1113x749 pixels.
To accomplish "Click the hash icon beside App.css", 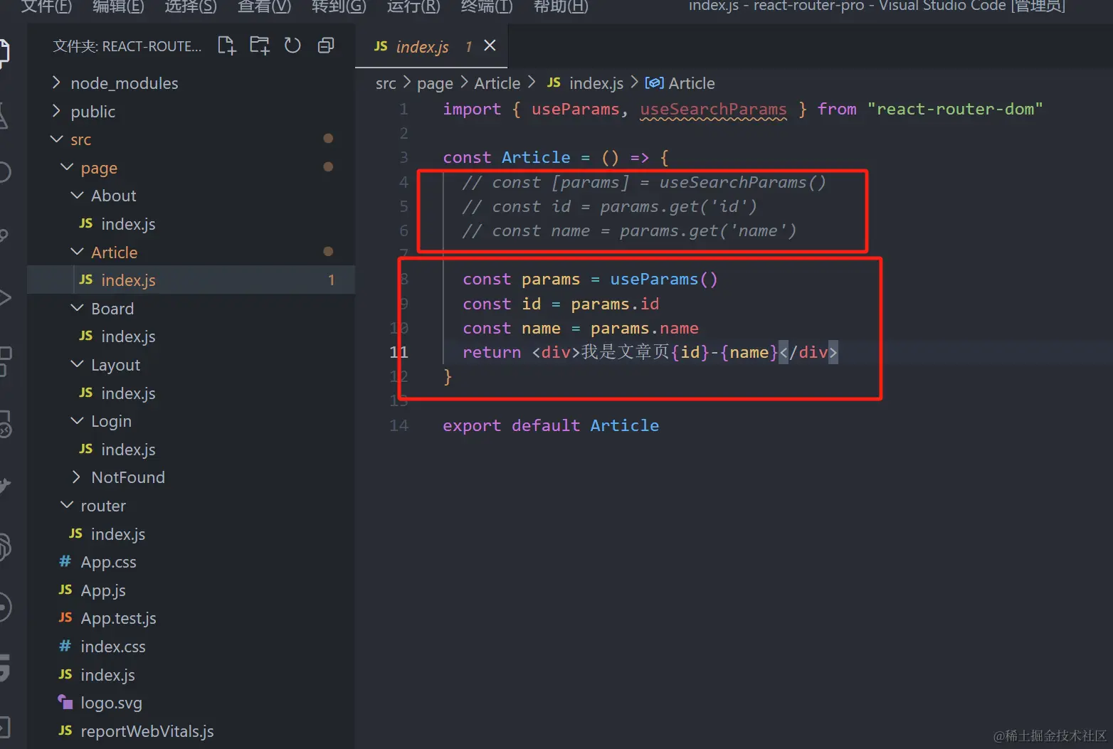I will pyautogui.click(x=65, y=561).
